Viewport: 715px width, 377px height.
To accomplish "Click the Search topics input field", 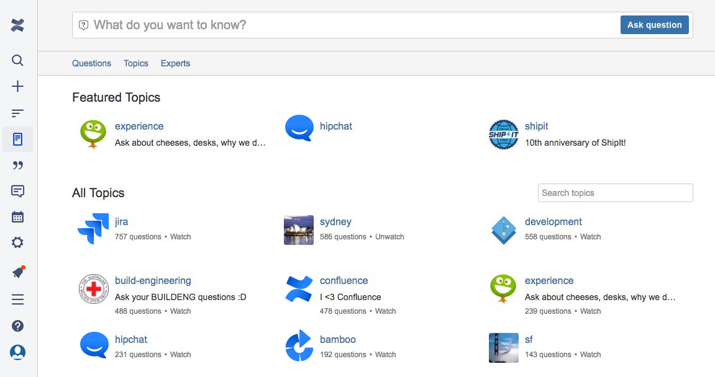I will coord(615,193).
